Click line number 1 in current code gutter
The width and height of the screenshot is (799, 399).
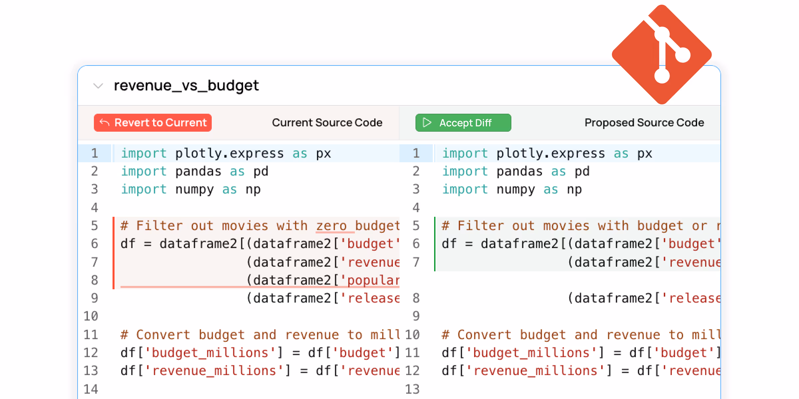95,153
